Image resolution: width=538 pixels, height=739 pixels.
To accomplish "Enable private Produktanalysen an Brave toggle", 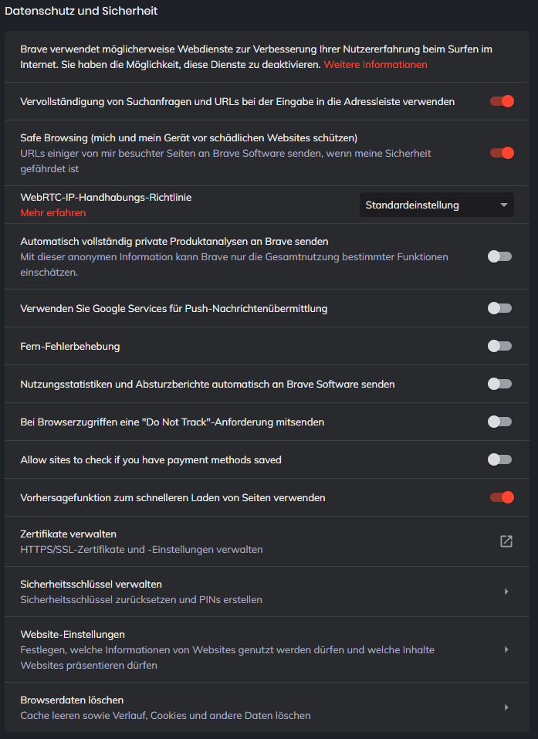I will point(499,256).
